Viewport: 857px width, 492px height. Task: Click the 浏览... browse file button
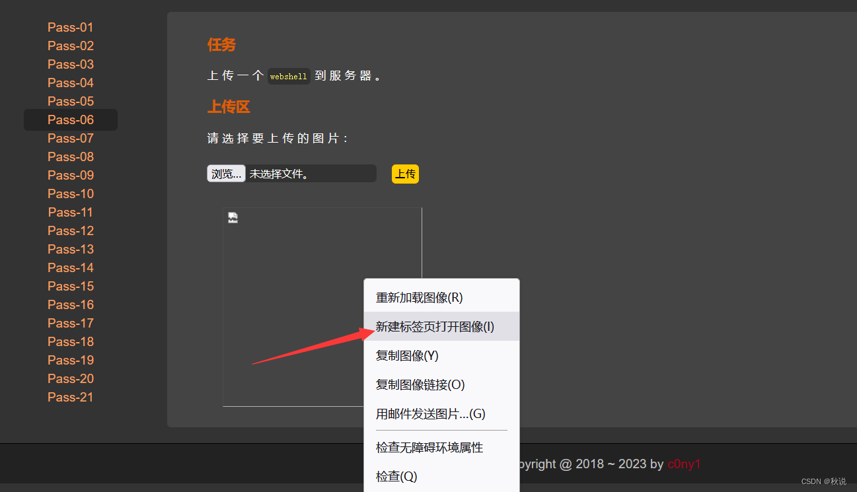(x=226, y=174)
